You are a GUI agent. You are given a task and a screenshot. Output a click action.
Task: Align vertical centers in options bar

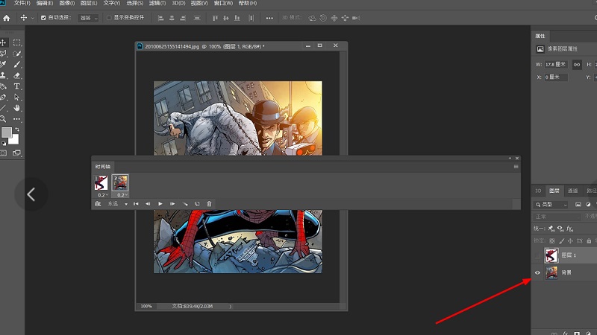click(x=226, y=18)
